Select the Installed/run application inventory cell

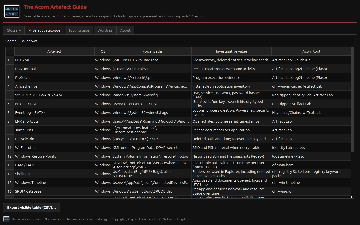(231, 86)
